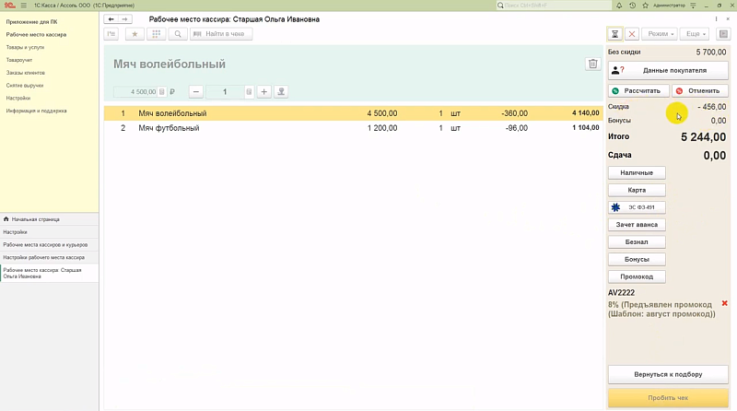Click the weigh item icon beside plus

(281, 91)
